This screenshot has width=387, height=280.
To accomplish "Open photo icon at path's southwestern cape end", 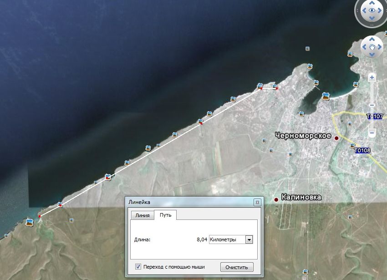I will point(30,222).
